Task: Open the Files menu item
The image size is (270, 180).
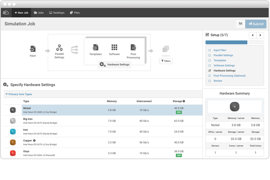Action: [75, 13]
